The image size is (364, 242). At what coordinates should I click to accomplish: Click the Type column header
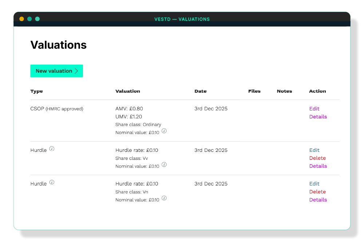click(x=36, y=91)
